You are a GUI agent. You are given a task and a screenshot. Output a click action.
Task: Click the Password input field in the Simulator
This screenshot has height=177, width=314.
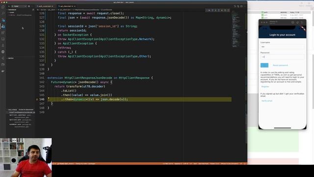pyautogui.click(x=282, y=57)
